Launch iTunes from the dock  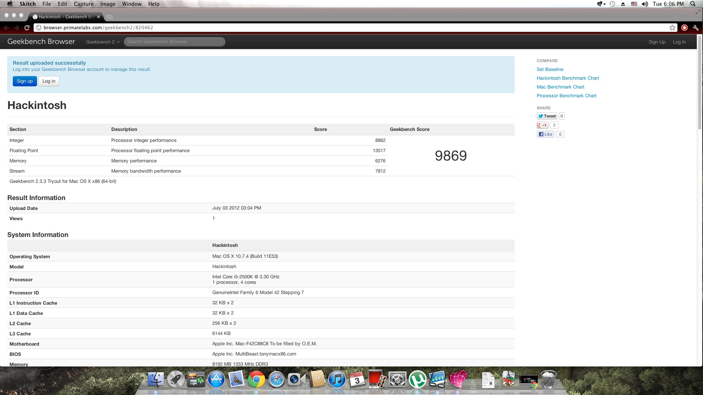click(337, 379)
